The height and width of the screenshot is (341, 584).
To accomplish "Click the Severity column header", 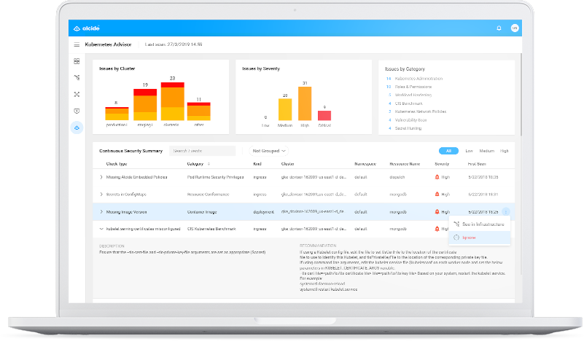I will 442,164.
